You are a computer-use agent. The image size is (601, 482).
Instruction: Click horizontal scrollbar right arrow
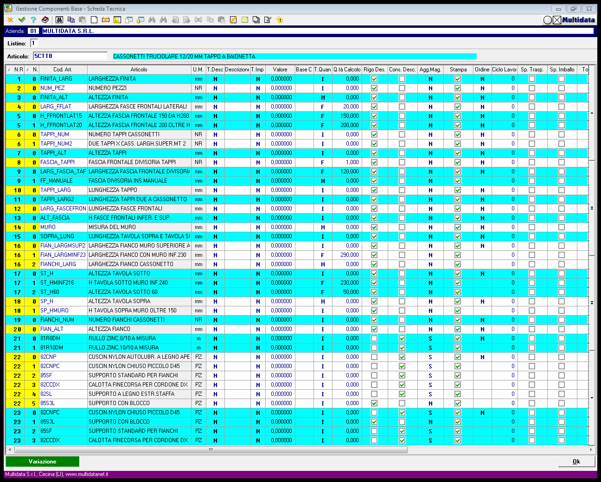pyautogui.click(x=591, y=450)
